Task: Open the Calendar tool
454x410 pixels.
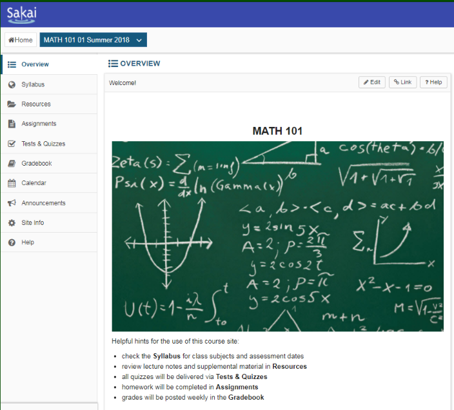Action: coord(49,183)
